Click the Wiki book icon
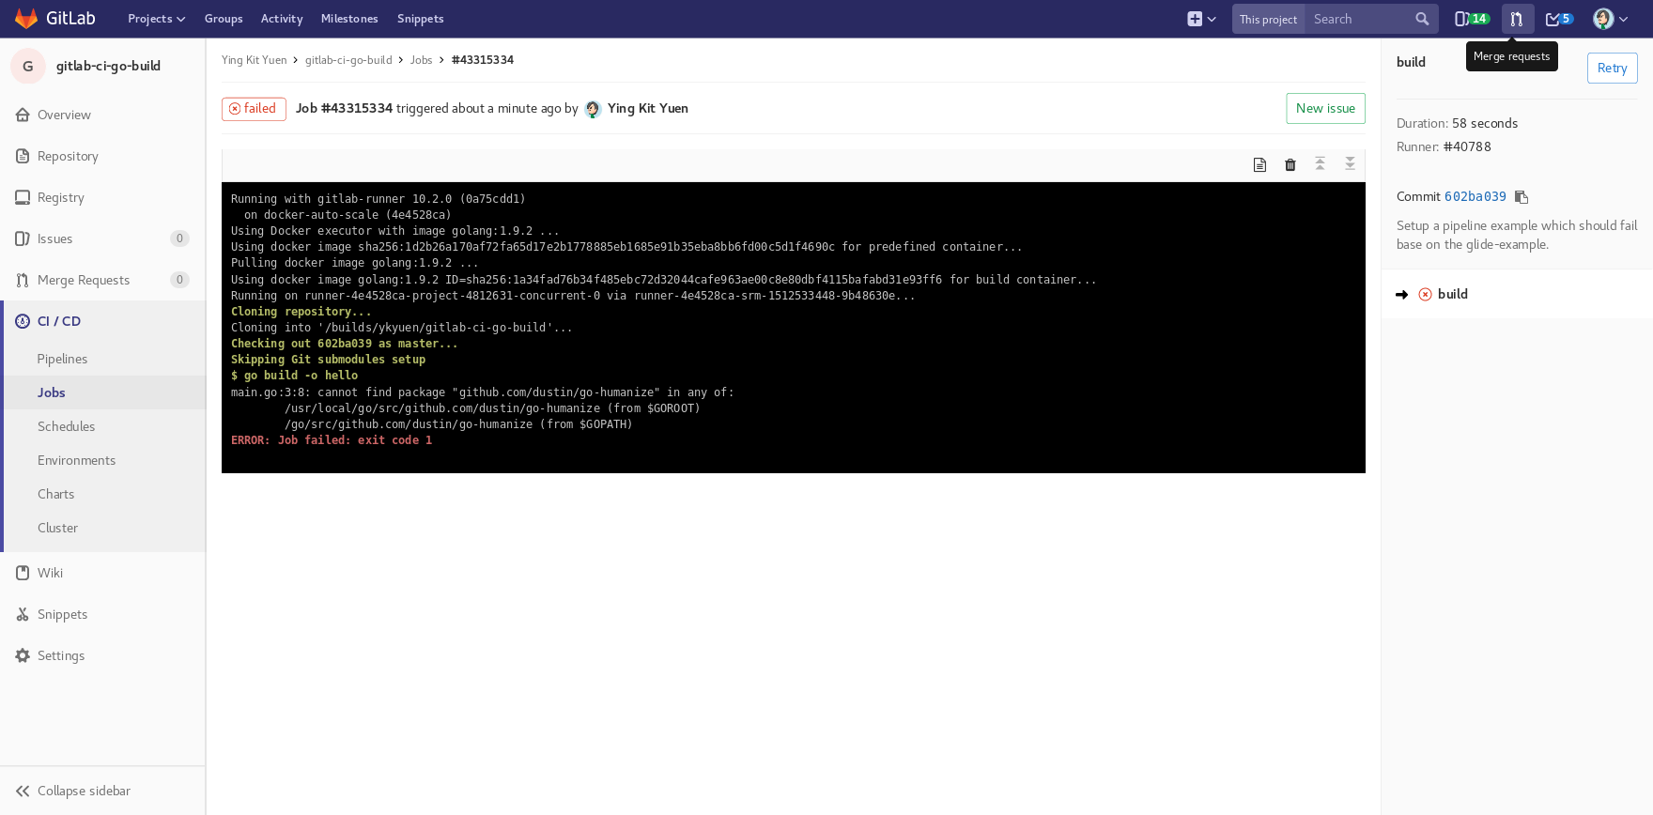 coord(23,573)
